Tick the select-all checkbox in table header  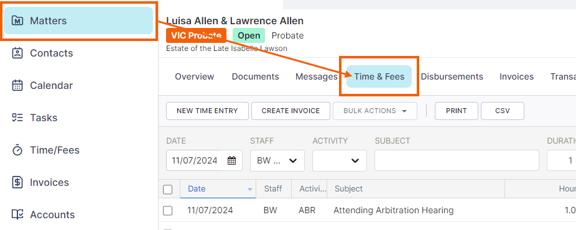click(x=167, y=189)
